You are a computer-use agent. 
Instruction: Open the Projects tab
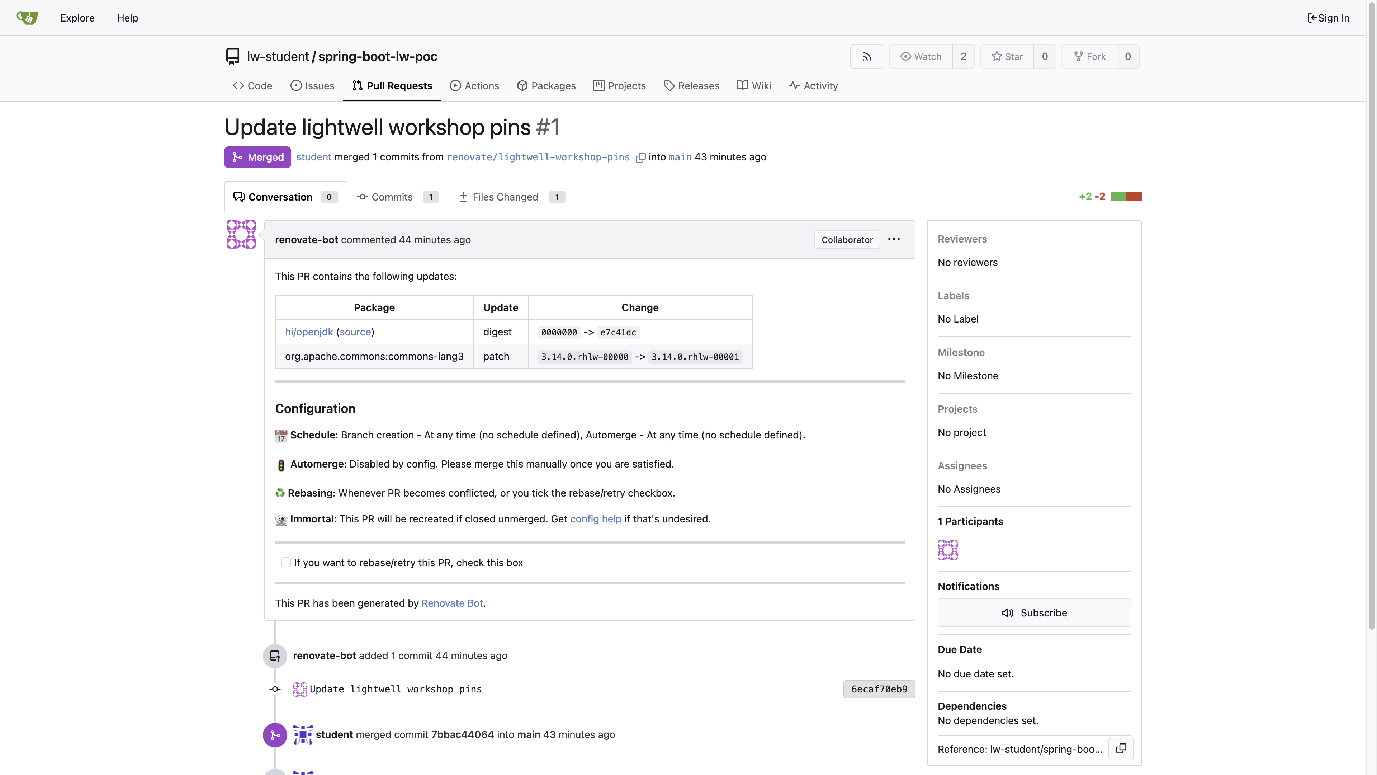619,86
